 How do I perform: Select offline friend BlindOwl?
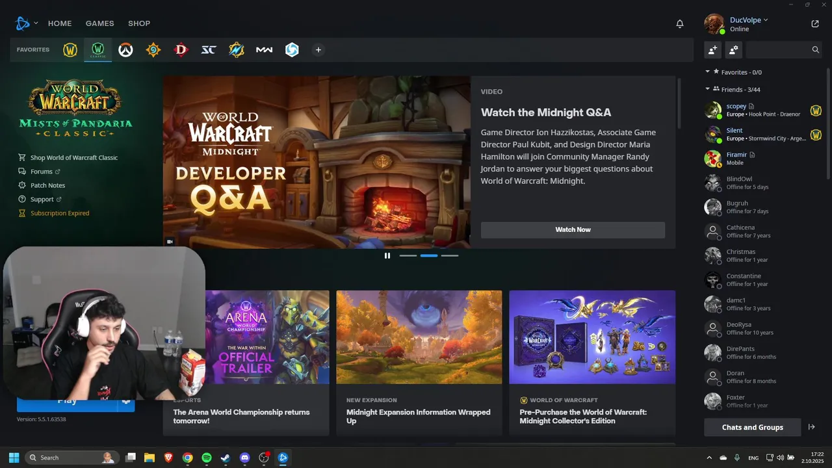[764, 183]
